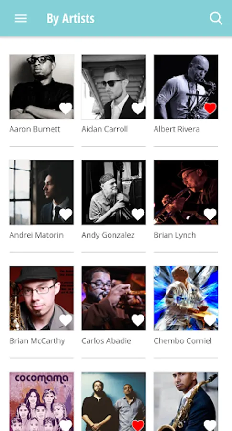The height and width of the screenshot is (431, 232).
Task: Like Brian McCarthy using the heart icon
Action: click(66, 320)
